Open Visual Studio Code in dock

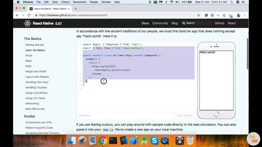(x=124, y=140)
